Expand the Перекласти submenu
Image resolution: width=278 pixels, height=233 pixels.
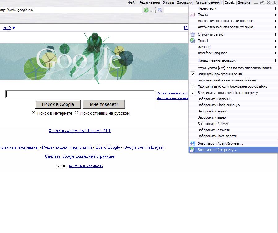pos(233,8)
